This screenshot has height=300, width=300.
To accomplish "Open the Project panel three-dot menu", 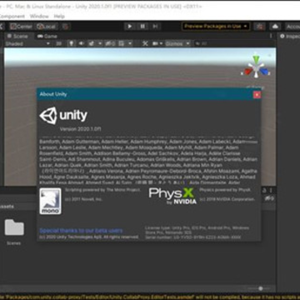I will [x=271, y=190].
